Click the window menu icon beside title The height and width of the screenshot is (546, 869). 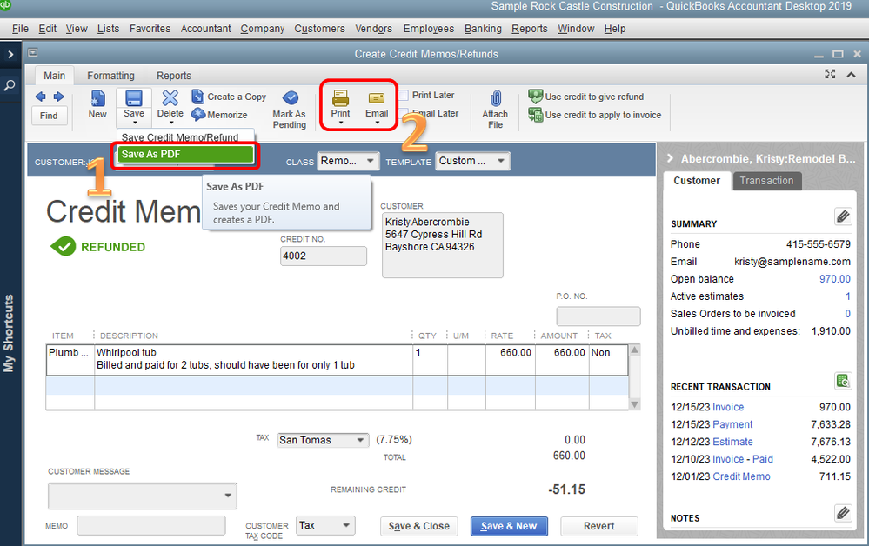tap(33, 53)
